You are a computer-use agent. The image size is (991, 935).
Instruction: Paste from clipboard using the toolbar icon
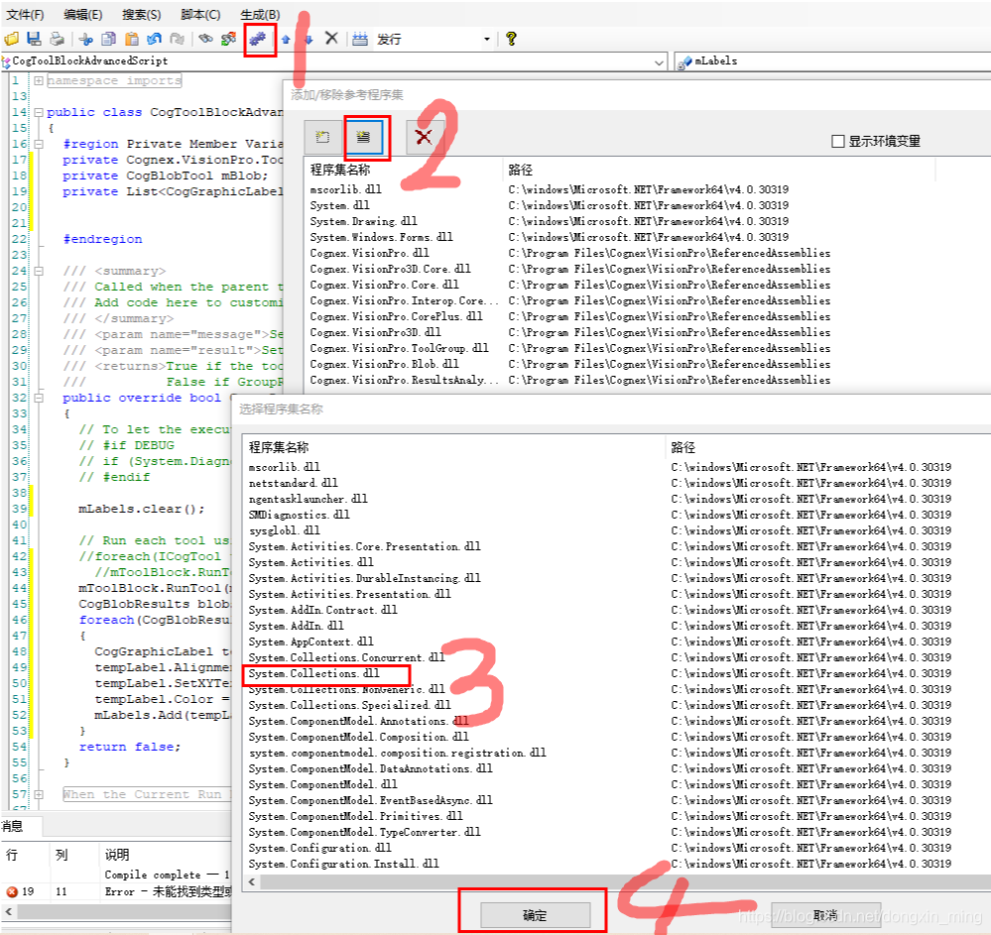point(132,40)
